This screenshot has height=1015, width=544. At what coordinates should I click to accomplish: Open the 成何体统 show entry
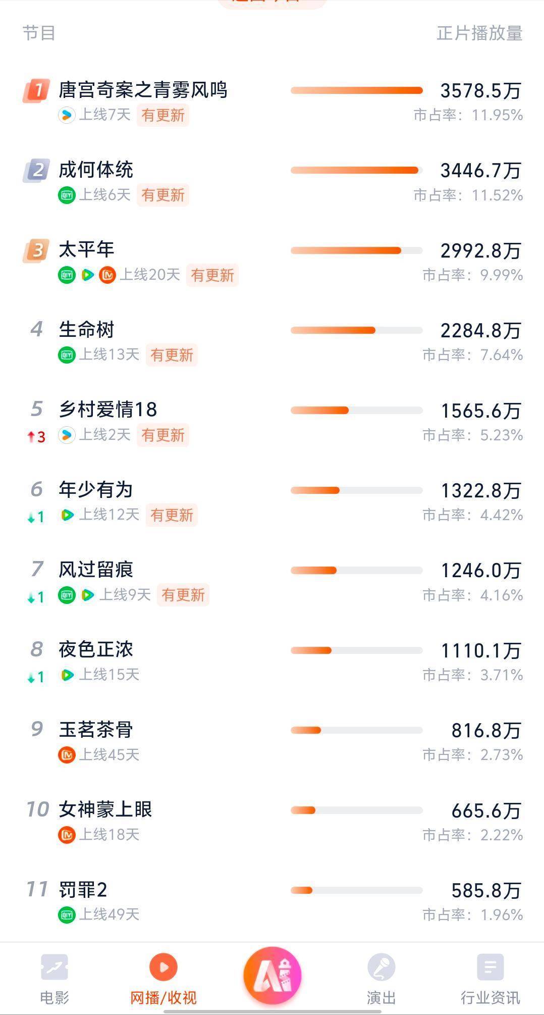point(96,170)
